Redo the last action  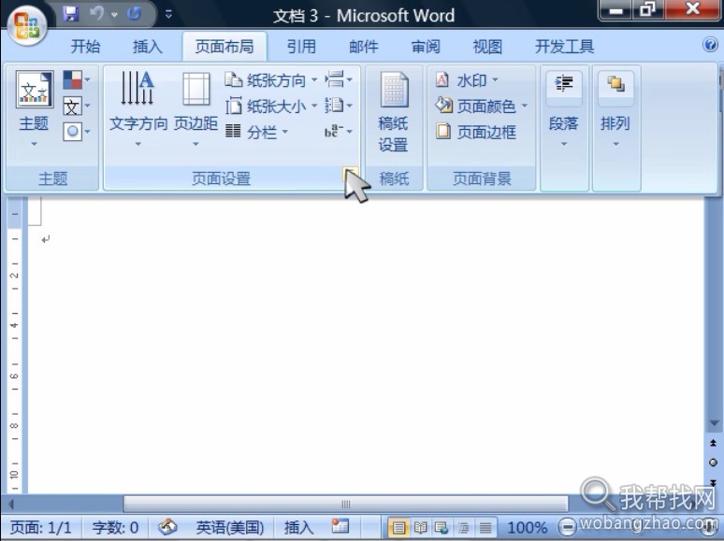135,14
